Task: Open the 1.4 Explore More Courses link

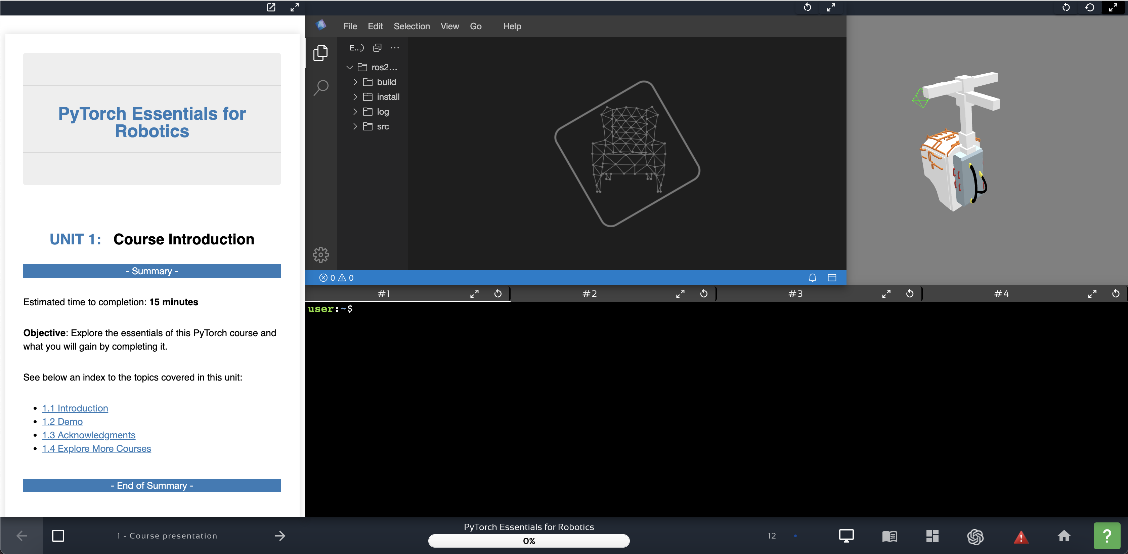Action: point(96,449)
